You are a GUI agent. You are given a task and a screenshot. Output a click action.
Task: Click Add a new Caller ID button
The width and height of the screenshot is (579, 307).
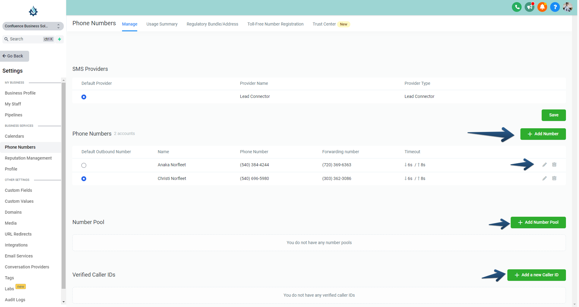[x=536, y=275]
